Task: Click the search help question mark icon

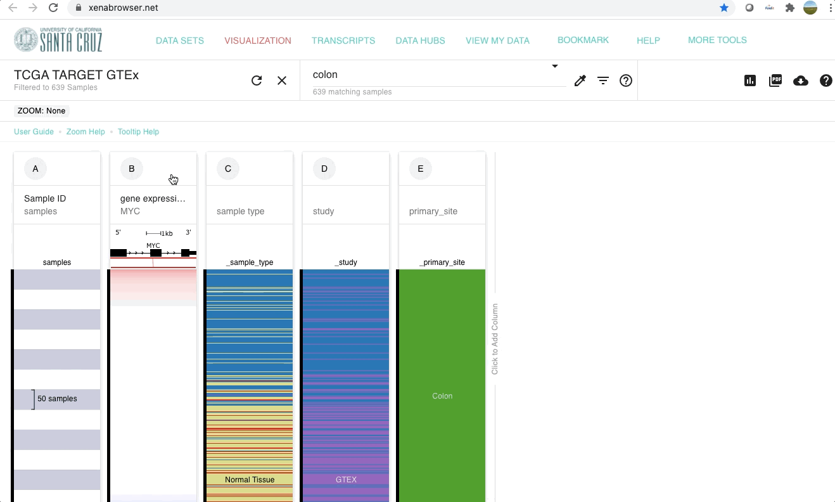Action: [626, 80]
